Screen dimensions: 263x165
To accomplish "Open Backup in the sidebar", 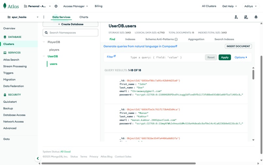I will 8,108.
